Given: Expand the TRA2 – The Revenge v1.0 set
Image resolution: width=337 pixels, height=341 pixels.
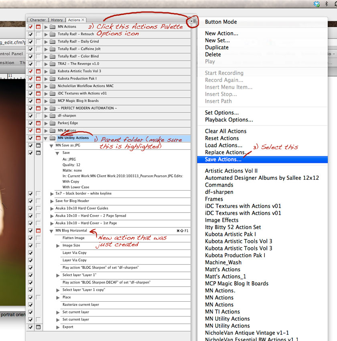Looking at the screenshot, I should [x=46, y=64].
